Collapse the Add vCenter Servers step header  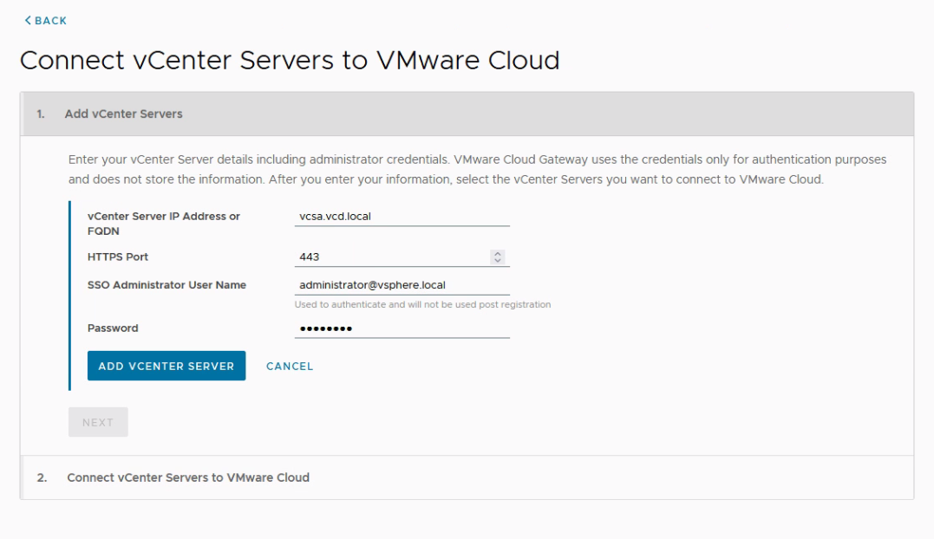pos(123,114)
